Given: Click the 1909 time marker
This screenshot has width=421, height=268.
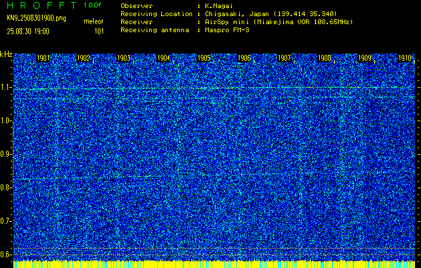Looking at the screenshot, I should pos(365,58).
